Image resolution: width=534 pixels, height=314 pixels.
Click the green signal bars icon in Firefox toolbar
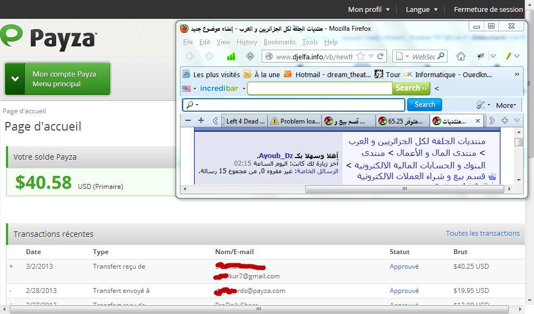click(231, 57)
